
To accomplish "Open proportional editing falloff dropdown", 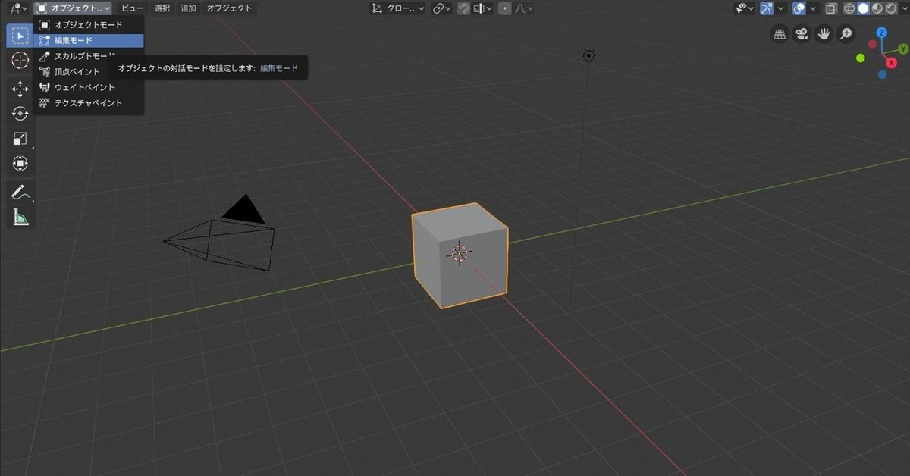I will point(523,8).
